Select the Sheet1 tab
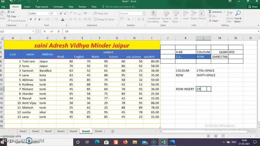The image size is (260, 146). [23, 131]
